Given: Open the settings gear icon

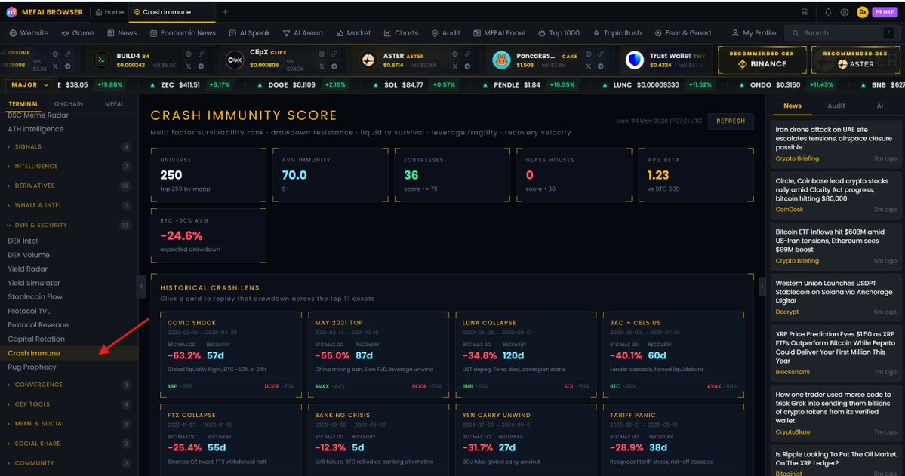Looking at the screenshot, I should [845, 12].
